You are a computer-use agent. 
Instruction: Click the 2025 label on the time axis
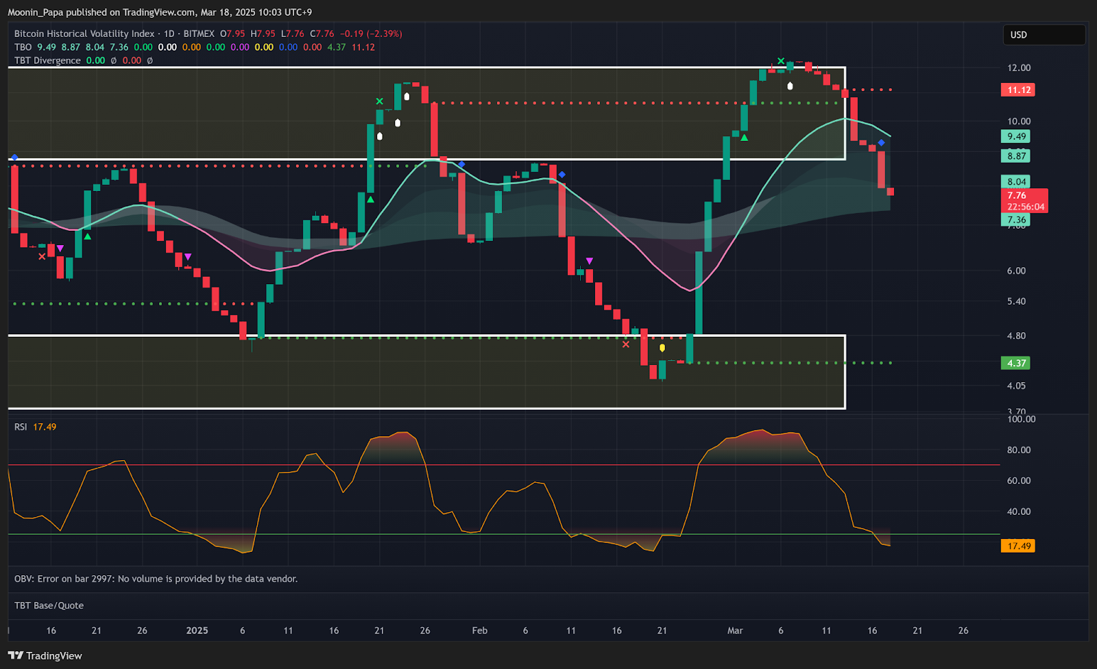click(197, 631)
